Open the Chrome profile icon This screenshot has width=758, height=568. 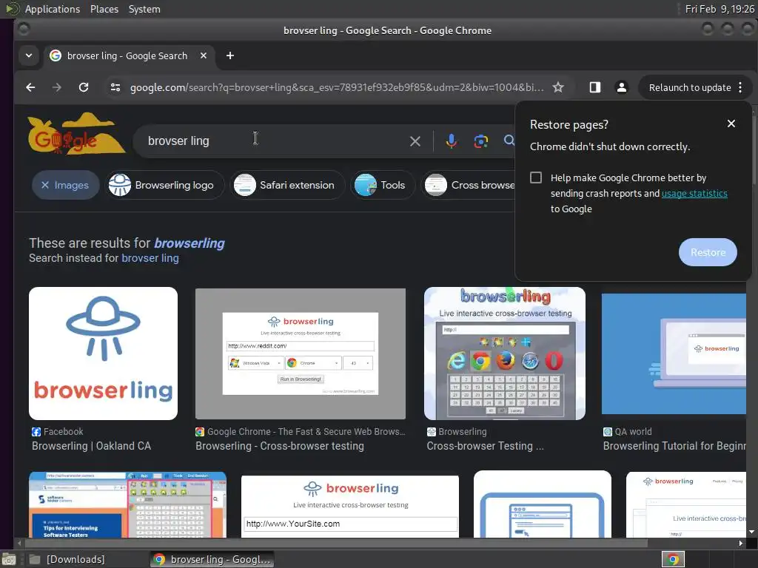click(622, 87)
